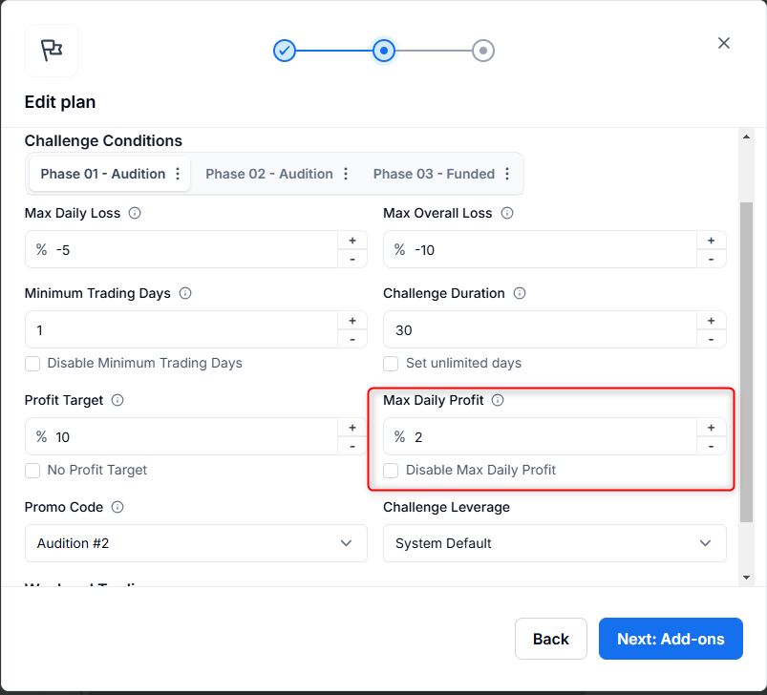
Task: Open Phase 01 - Audition options menu
Action: pyautogui.click(x=178, y=174)
